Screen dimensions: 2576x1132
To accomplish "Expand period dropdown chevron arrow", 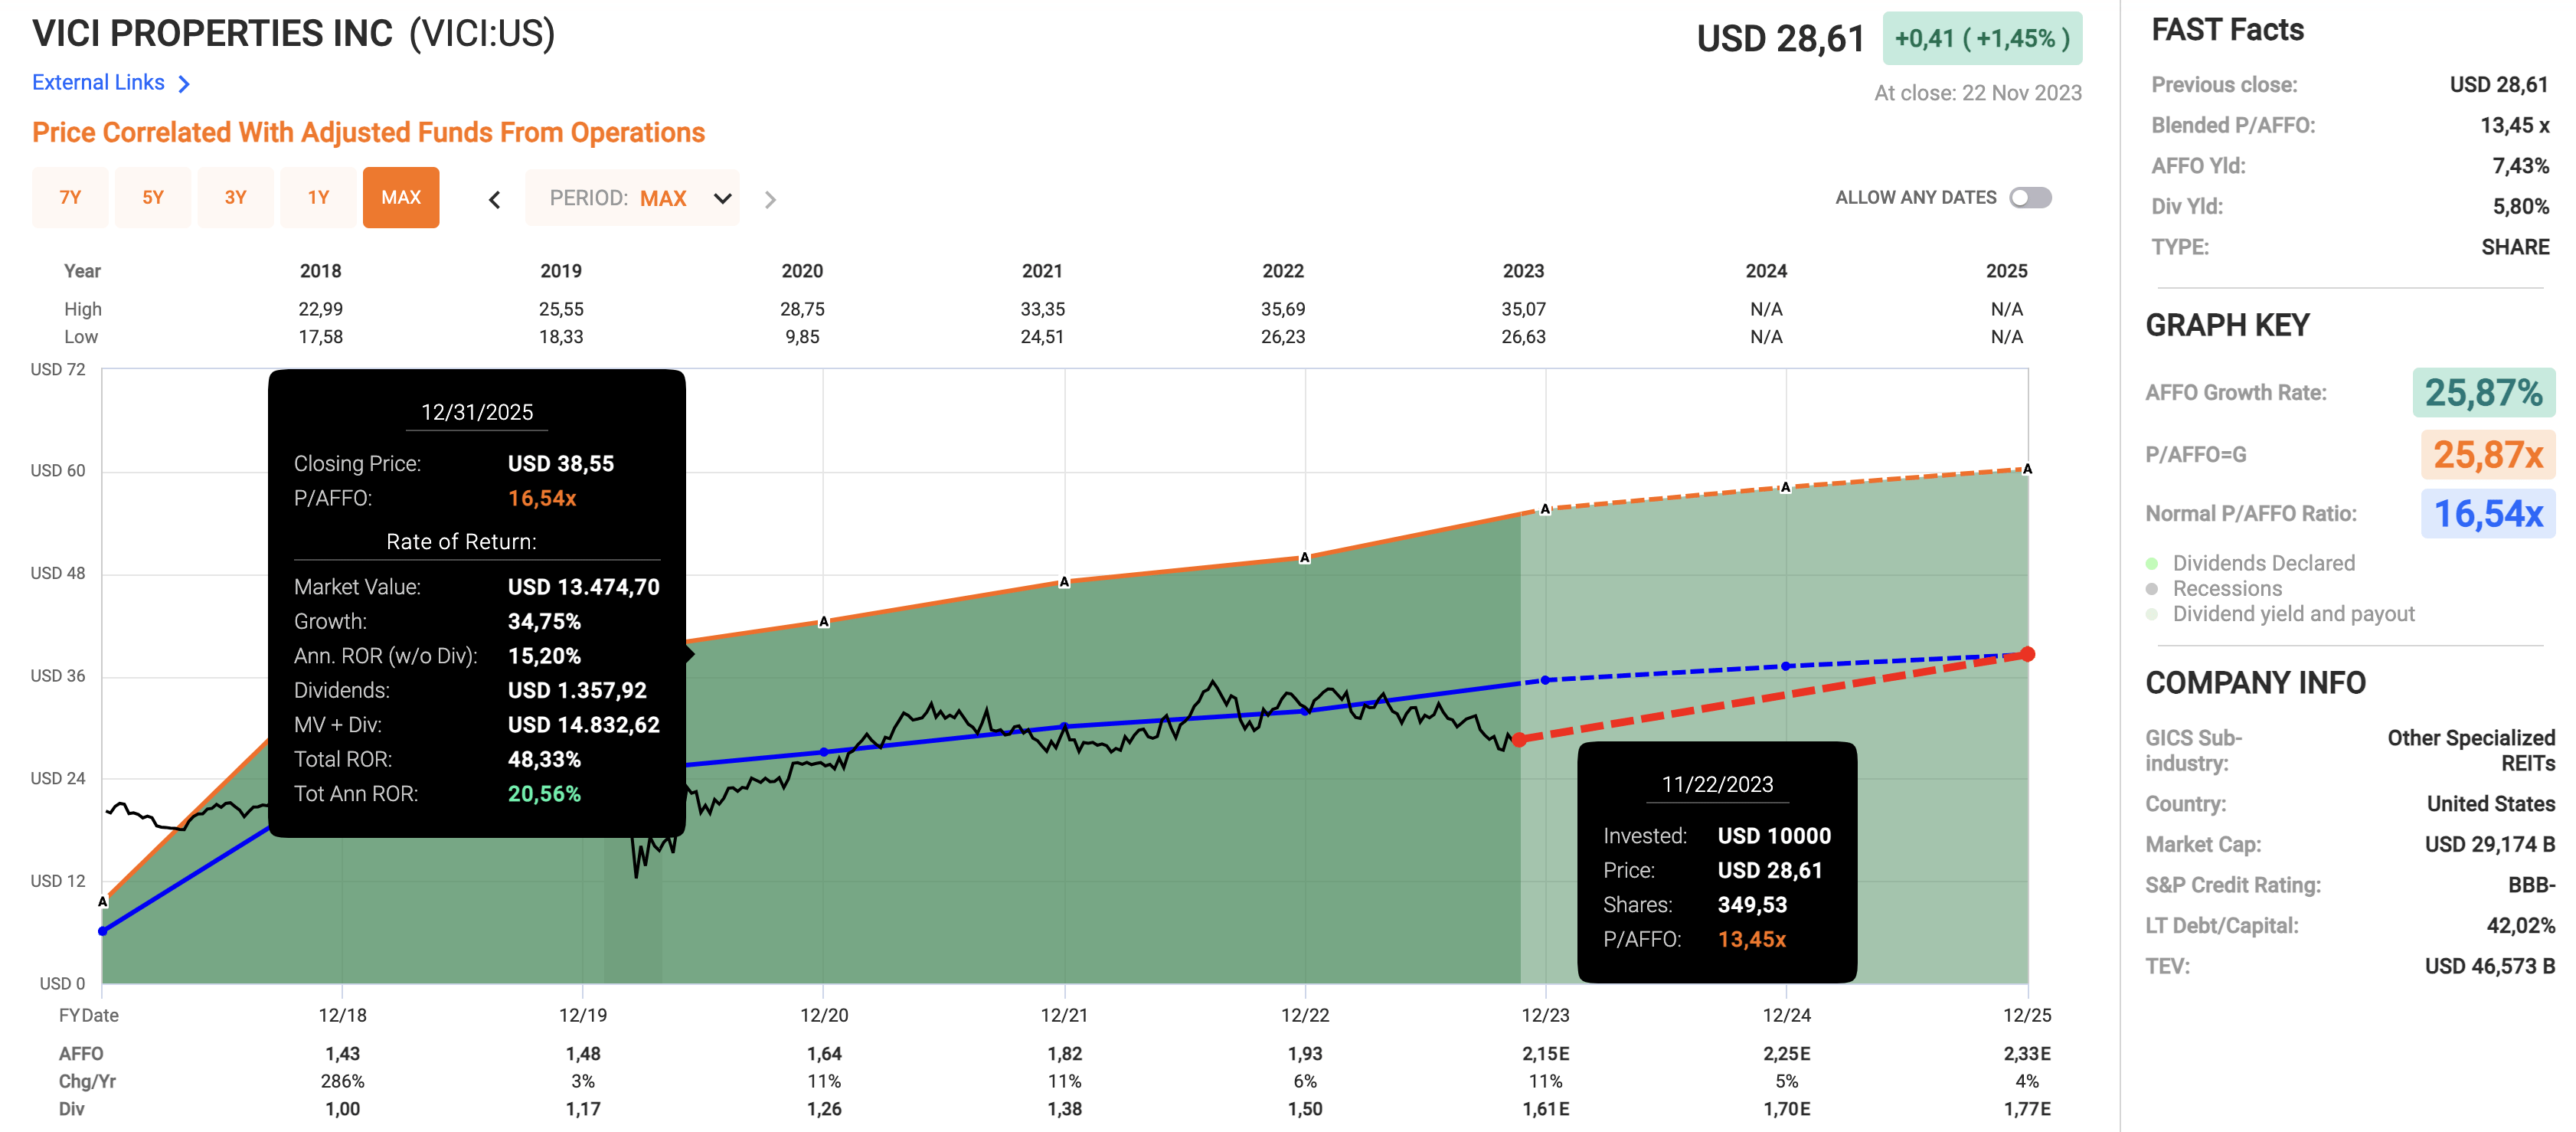I will click(x=722, y=198).
